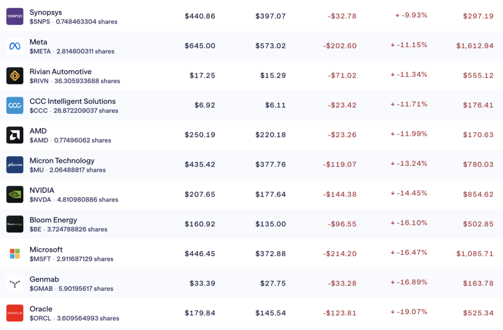Click the Bloom Energy logo icon
The width and height of the screenshot is (503, 330).
15,224
